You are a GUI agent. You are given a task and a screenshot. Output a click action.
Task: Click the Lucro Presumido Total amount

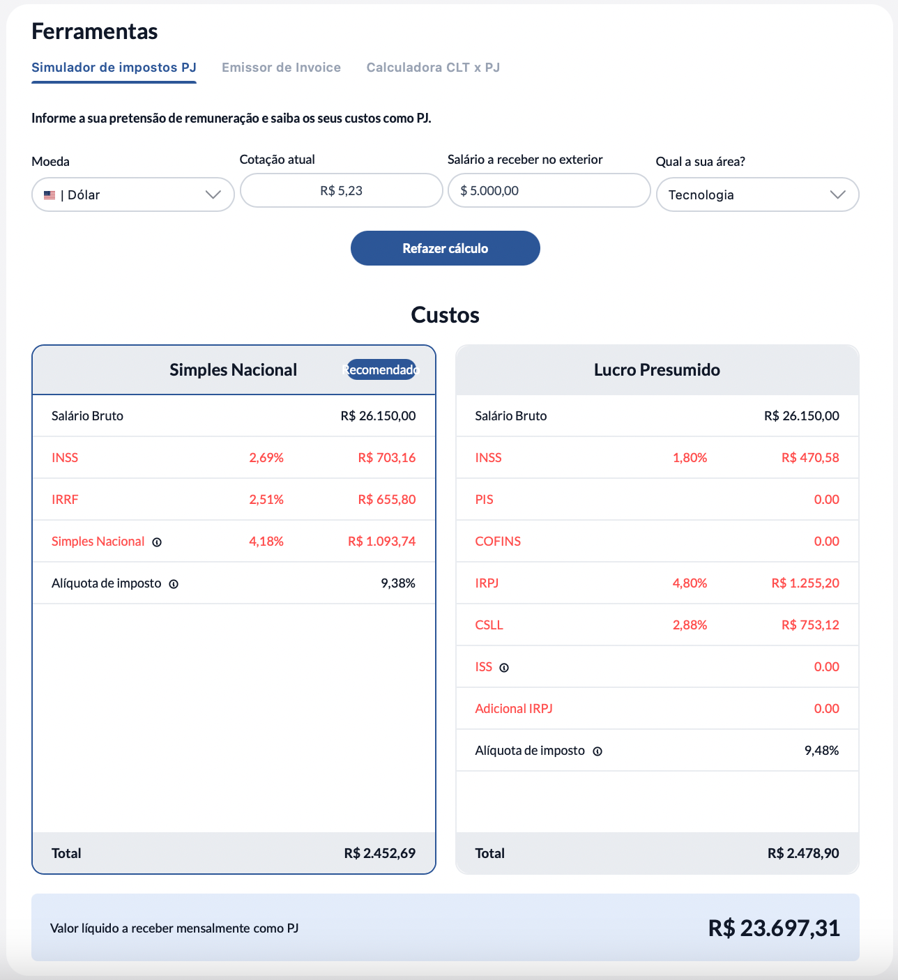803,853
